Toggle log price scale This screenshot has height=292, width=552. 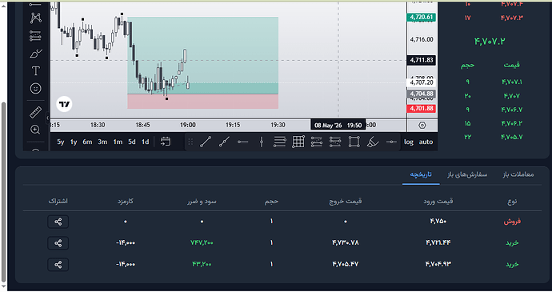(409, 142)
